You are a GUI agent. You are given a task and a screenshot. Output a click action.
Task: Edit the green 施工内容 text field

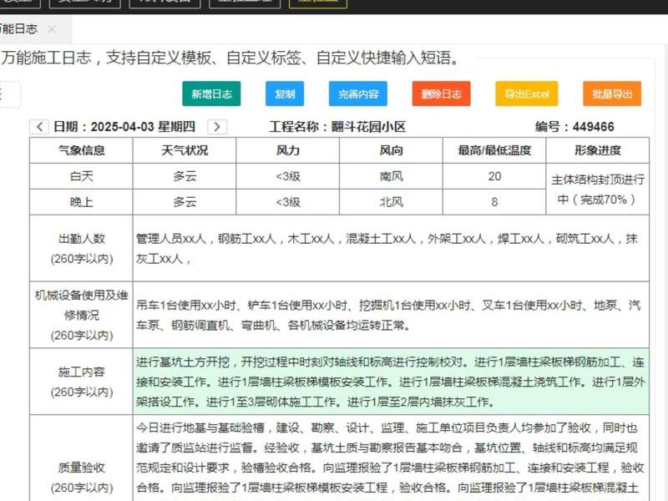click(x=391, y=382)
